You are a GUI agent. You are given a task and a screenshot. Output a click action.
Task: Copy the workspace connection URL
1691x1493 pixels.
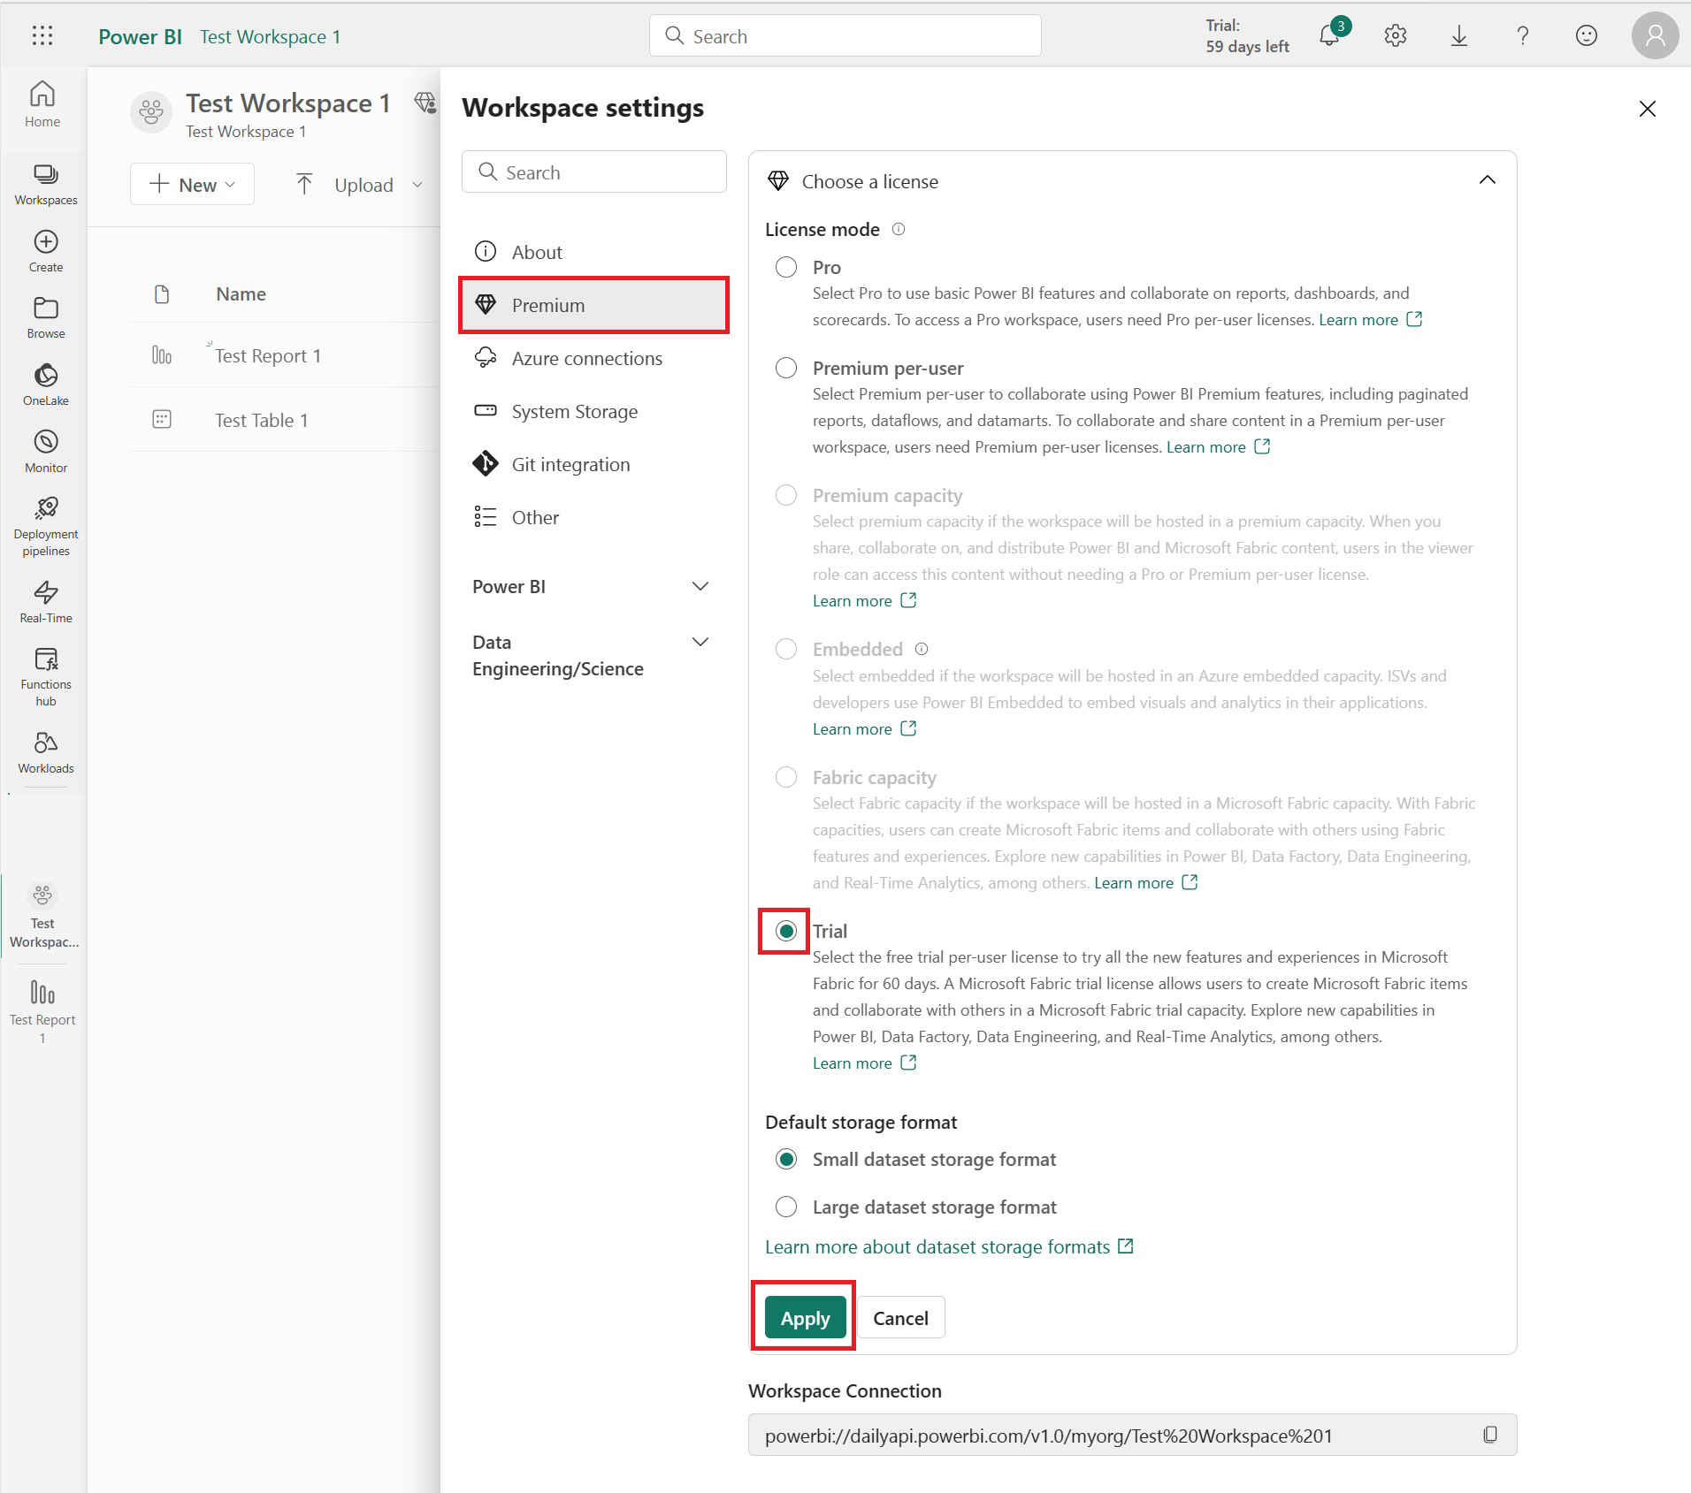coord(1490,1435)
